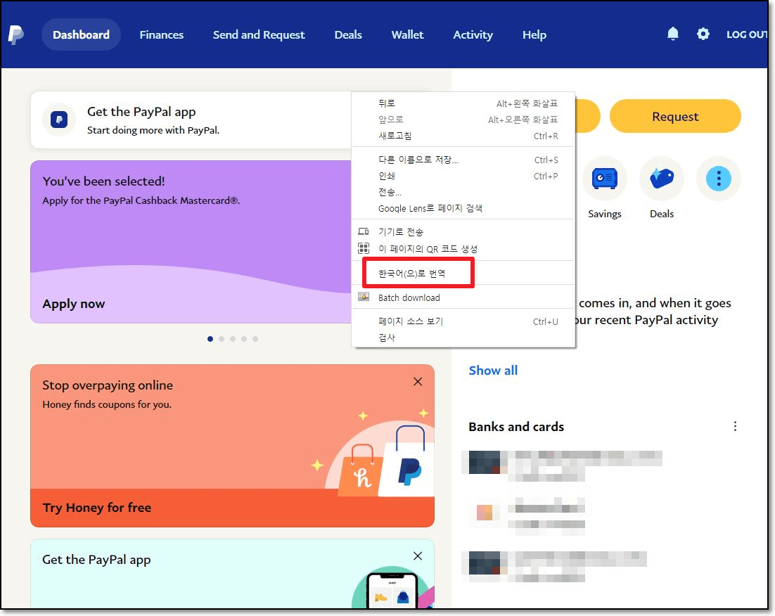Select 한국어(으)로 번역 menu entry
Screen dimensions: 775x616
tap(463, 273)
